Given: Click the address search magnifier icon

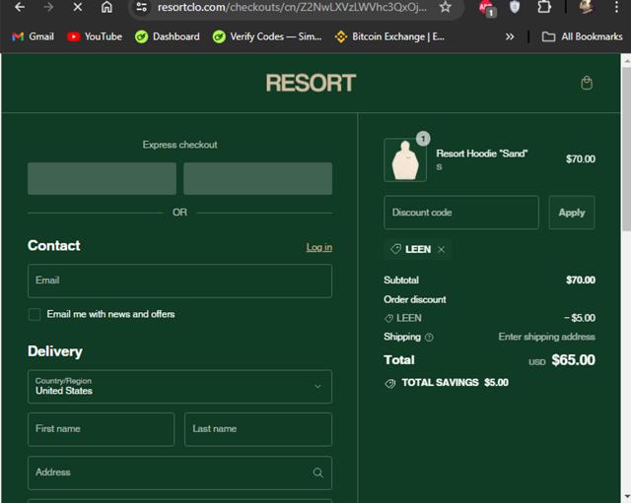Looking at the screenshot, I should pyautogui.click(x=317, y=472).
